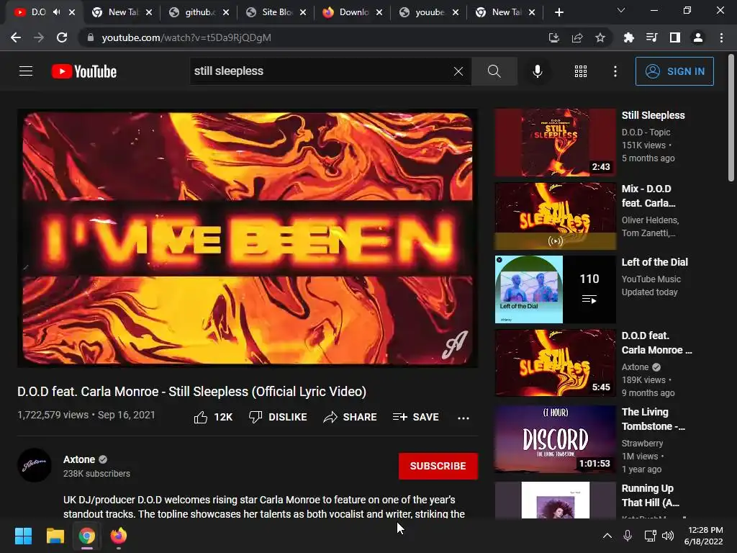The height and width of the screenshot is (553, 737).
Task: Open media controls in Chrome toolbar
Action: point(651,37)
